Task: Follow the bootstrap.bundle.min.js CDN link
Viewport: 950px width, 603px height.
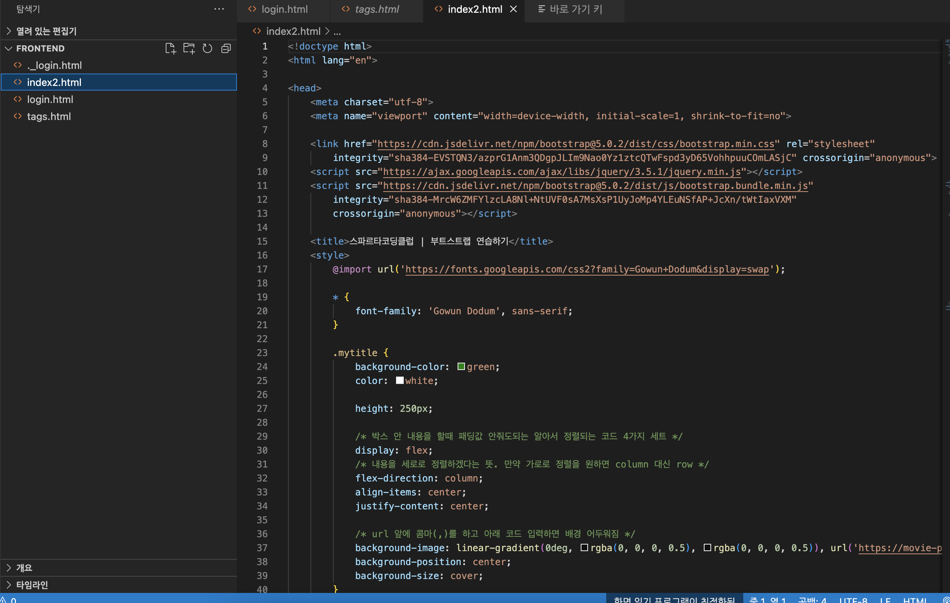Action: (595, 186)
